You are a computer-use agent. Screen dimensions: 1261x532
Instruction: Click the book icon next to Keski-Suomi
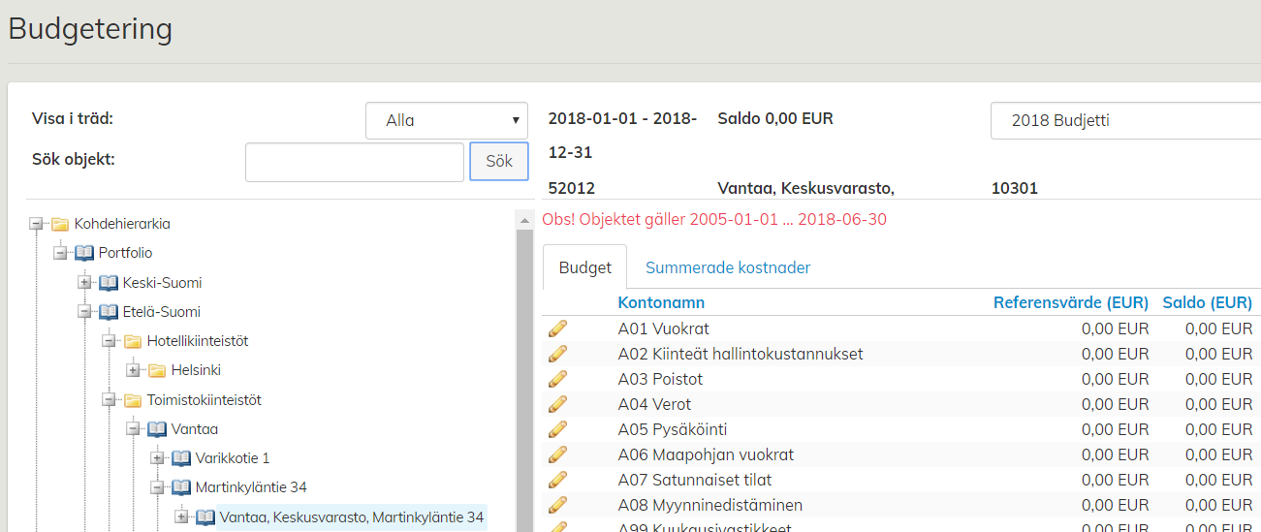109,283
